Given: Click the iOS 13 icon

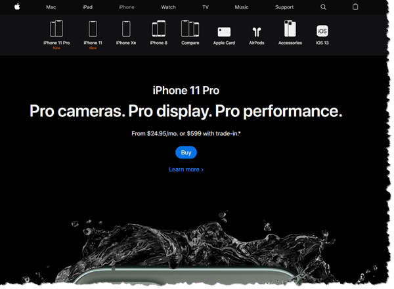Looking at the screenshot, I should point(322,31).
